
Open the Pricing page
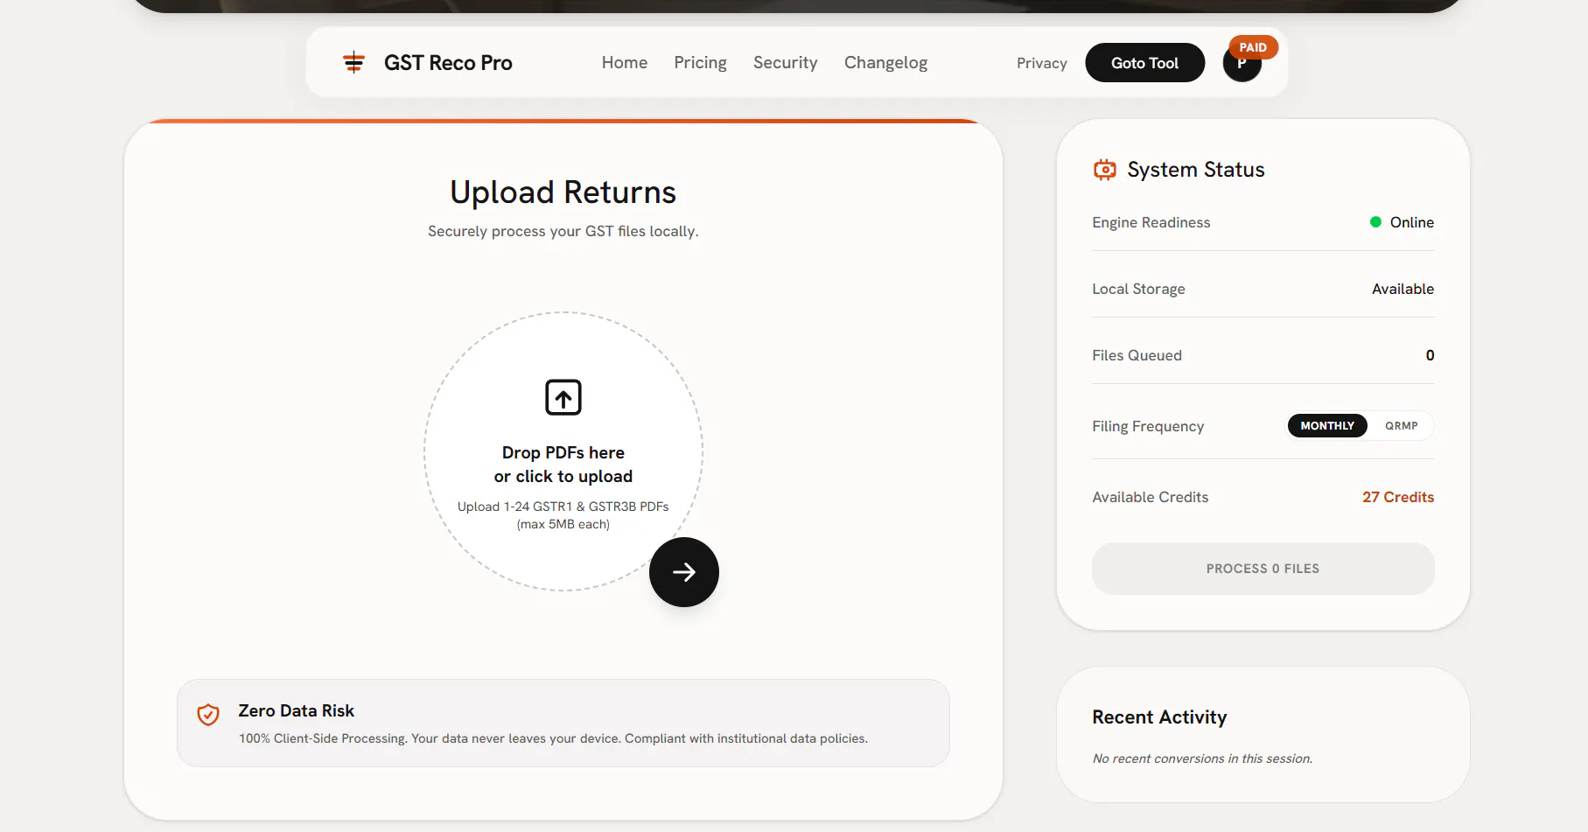pyautogui.click(x=700, y=63)
